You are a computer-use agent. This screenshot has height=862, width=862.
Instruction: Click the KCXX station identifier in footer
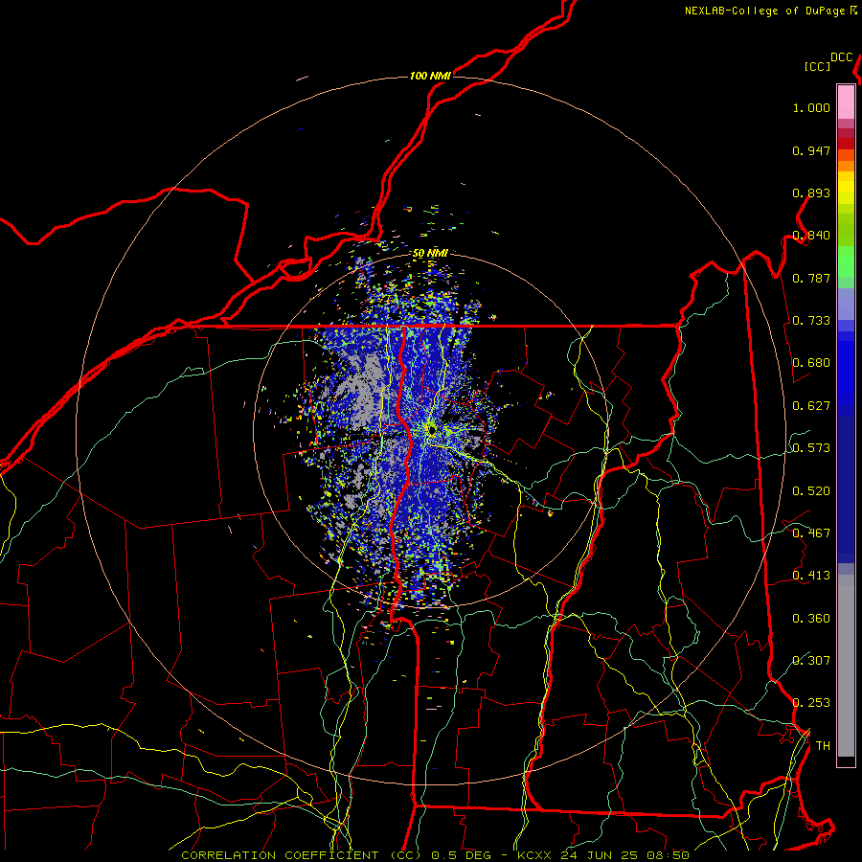pos(533,855)
